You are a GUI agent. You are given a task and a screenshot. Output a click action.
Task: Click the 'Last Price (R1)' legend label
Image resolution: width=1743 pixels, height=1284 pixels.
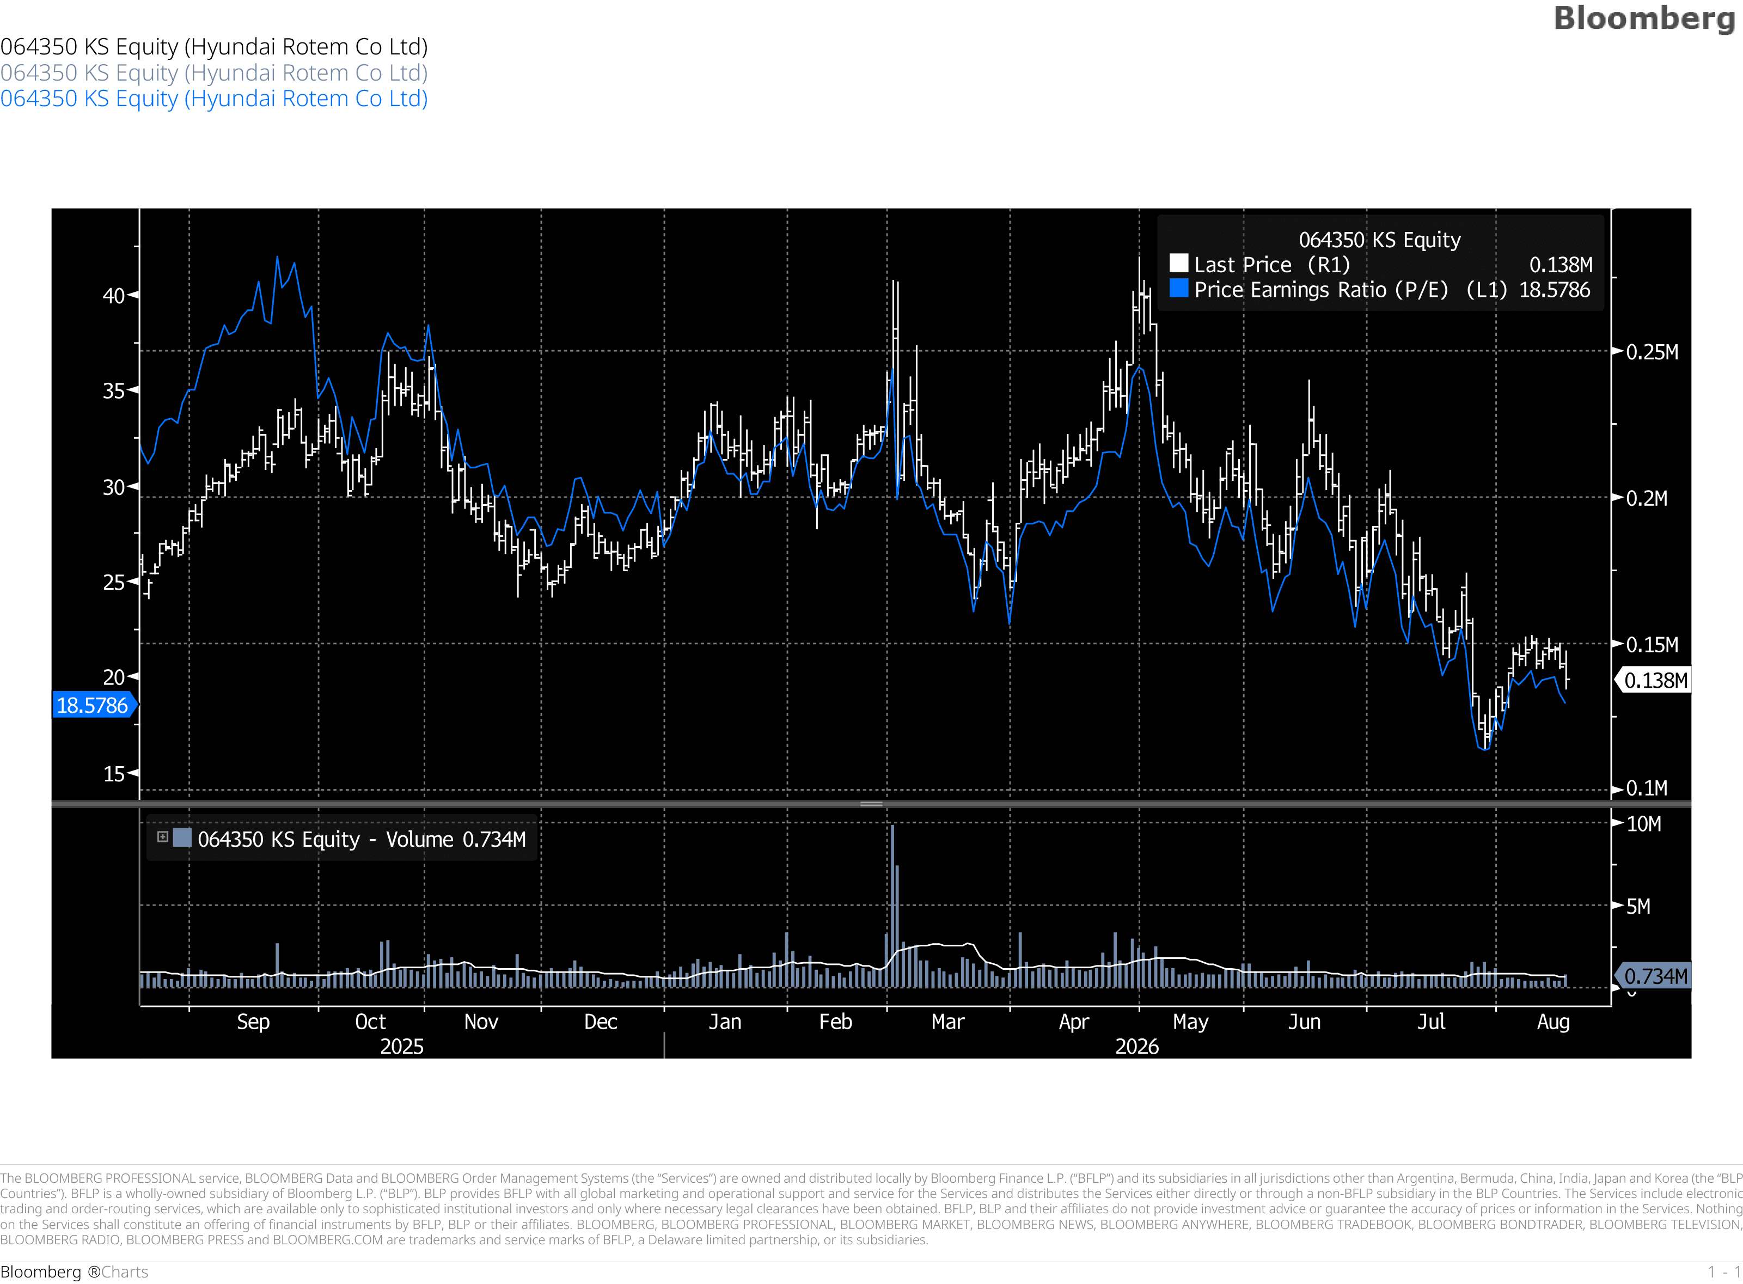point(1272,264)
